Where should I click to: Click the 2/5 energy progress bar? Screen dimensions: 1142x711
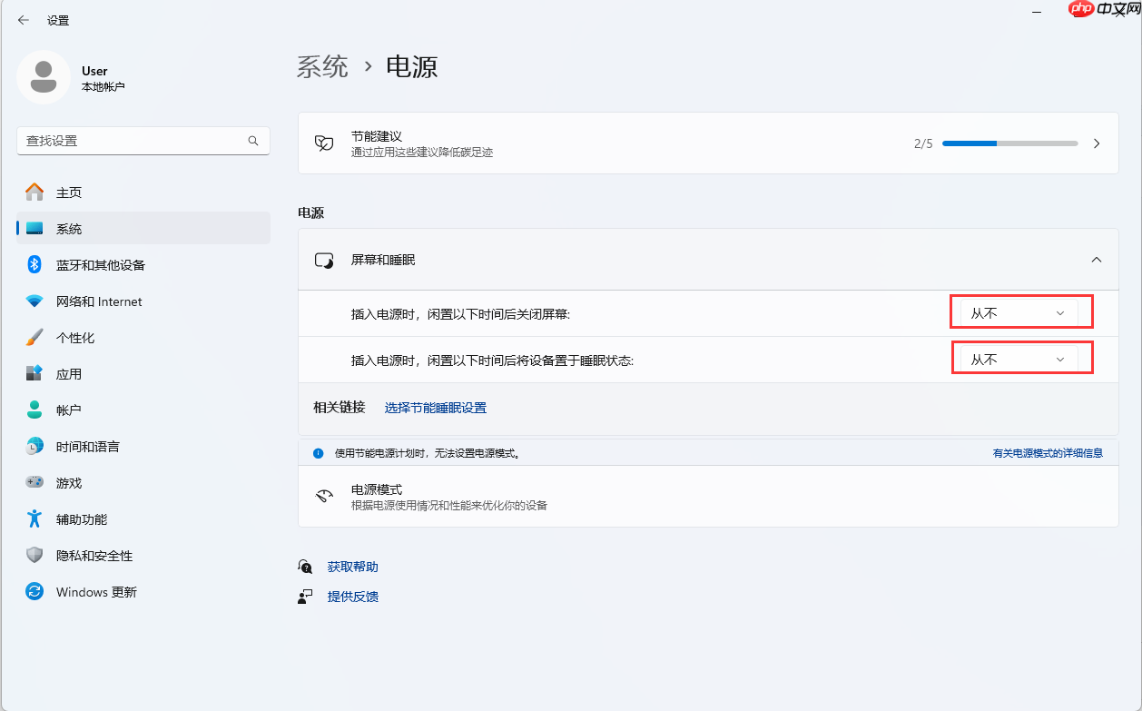1008,143
